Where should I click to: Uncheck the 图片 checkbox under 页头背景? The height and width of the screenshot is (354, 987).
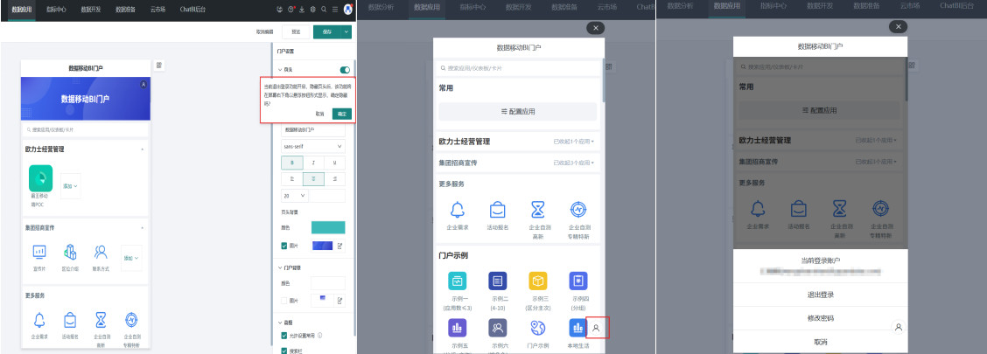tap(284, 246)
